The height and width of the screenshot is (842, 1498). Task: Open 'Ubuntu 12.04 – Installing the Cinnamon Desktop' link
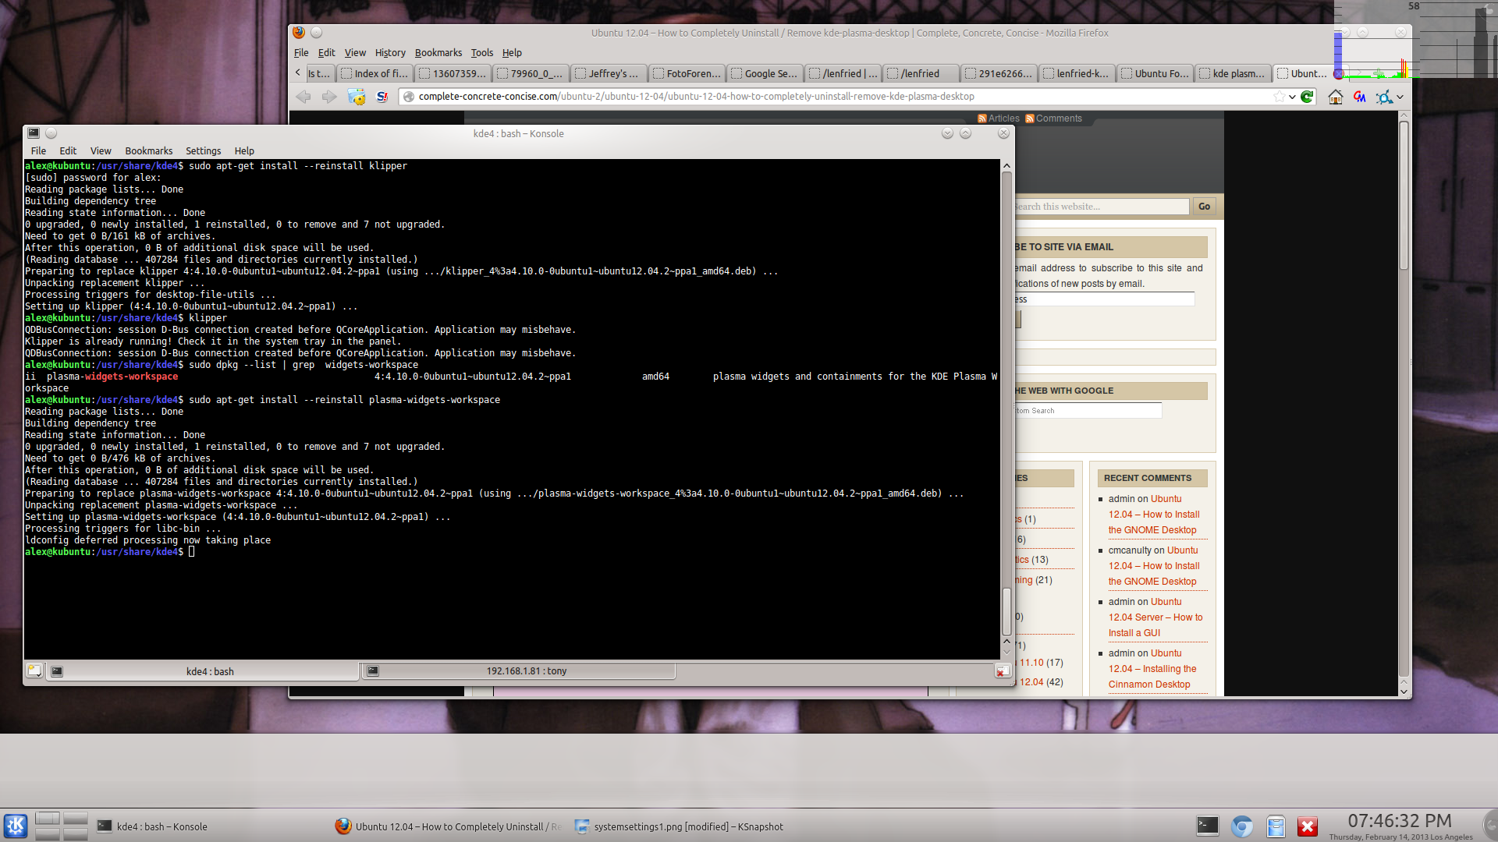pyautogui.click(x=1152, y=669)
